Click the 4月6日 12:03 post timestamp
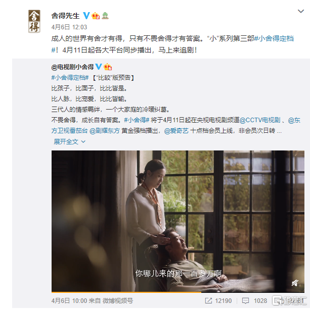The height and width of the screenshot is (309, 310). tap(69, 27)
